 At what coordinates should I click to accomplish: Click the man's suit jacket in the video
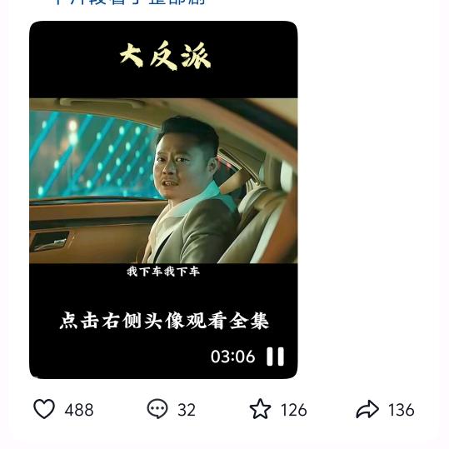point(195,232)
